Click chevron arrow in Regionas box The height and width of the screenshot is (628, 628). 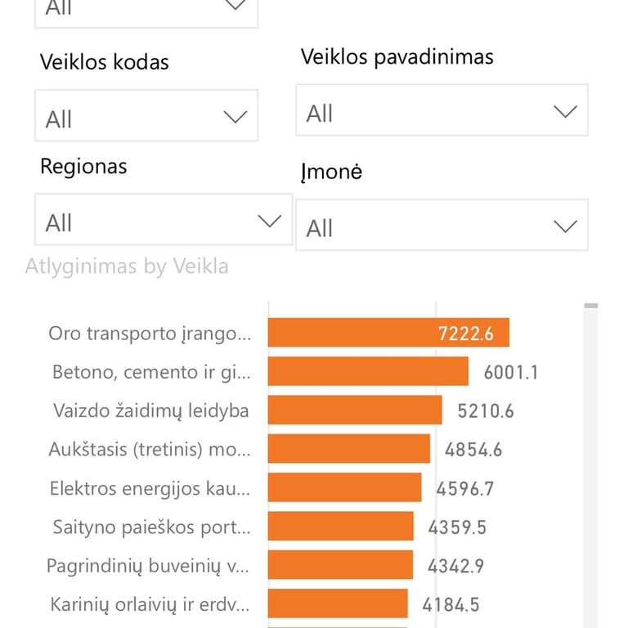coord(270,221)
